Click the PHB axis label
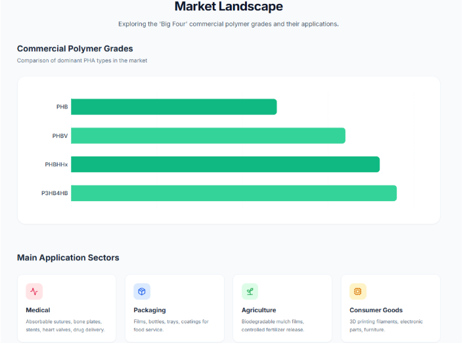 coord(62,106)
